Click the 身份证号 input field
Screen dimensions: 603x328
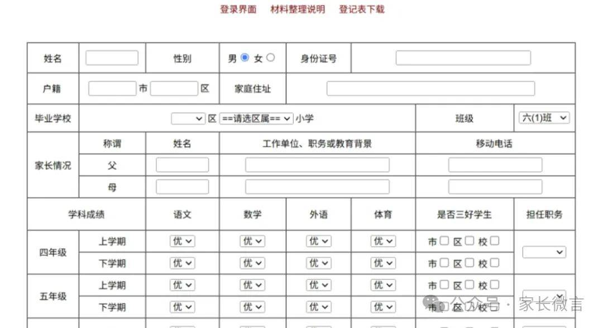coord(463,58)
